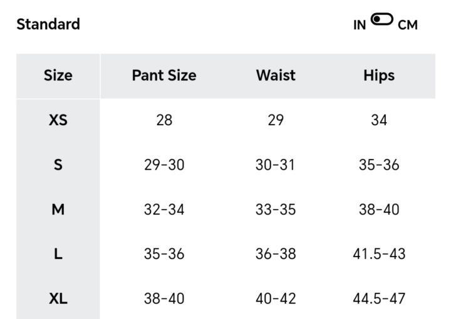This screenshot has width=451, height=319.
Task: Click the M pant size value 32-34
Action: point(164,210)
